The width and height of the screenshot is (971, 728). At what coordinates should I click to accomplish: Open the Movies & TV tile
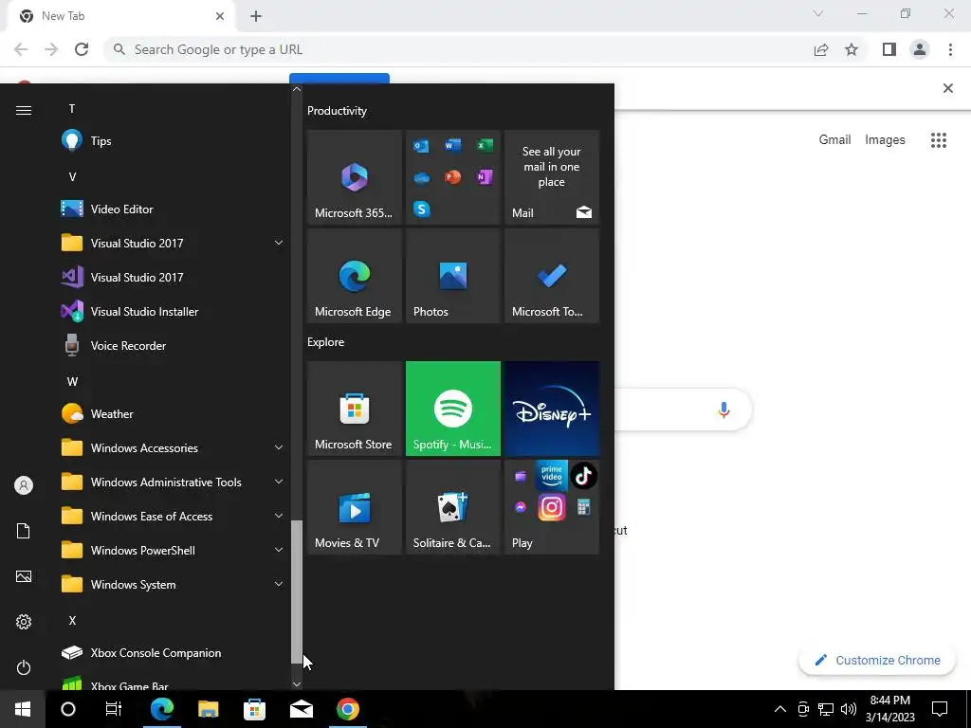point(355,507)
